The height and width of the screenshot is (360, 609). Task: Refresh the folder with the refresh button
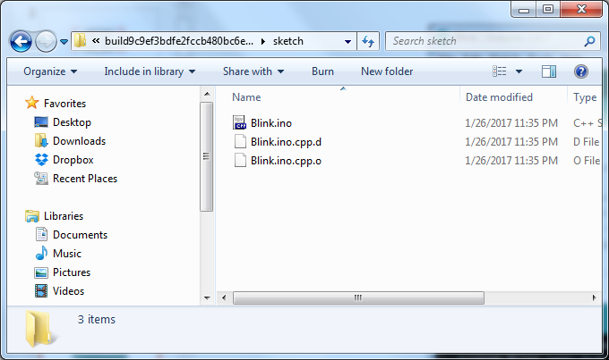[x=368, y=41]
